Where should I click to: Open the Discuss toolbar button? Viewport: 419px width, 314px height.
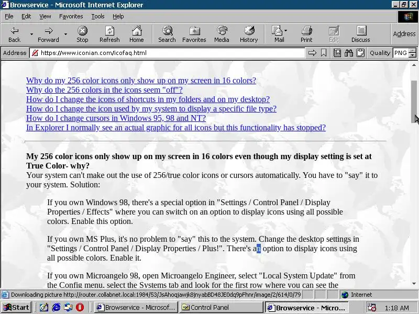pos(361,34)
